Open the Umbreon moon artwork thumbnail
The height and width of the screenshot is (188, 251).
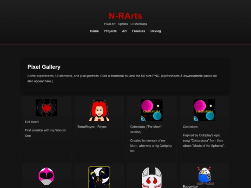pos(99,177)
